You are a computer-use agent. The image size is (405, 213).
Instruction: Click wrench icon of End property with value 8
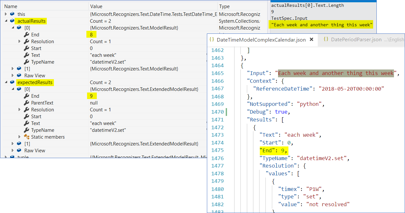tap(27, 34)
